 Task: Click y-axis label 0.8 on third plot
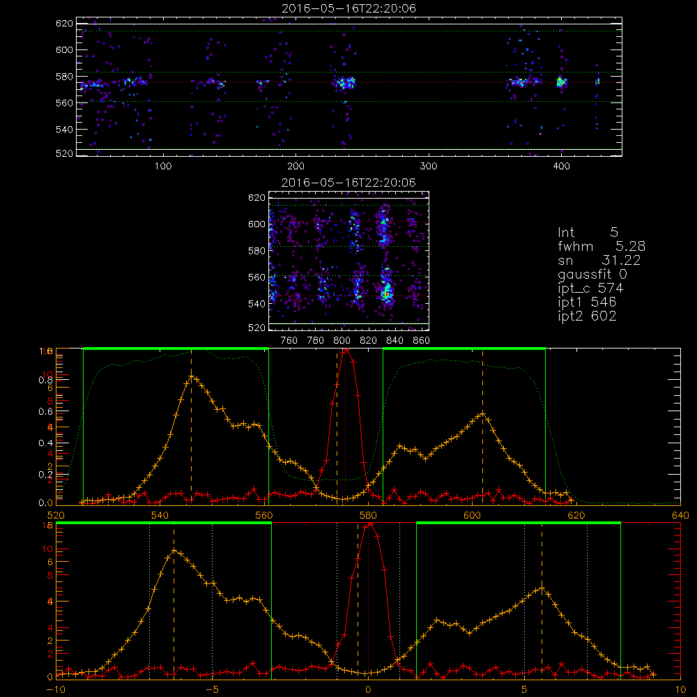coord(46,380)
